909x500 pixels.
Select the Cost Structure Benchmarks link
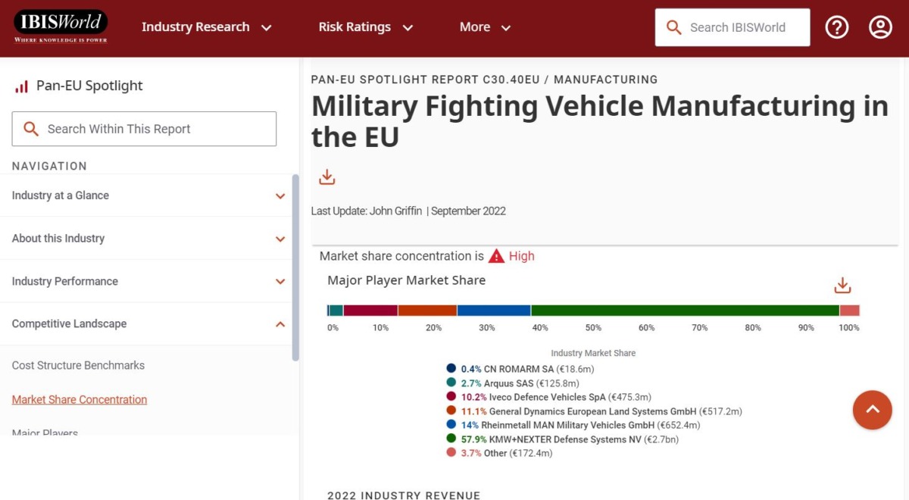77,365
